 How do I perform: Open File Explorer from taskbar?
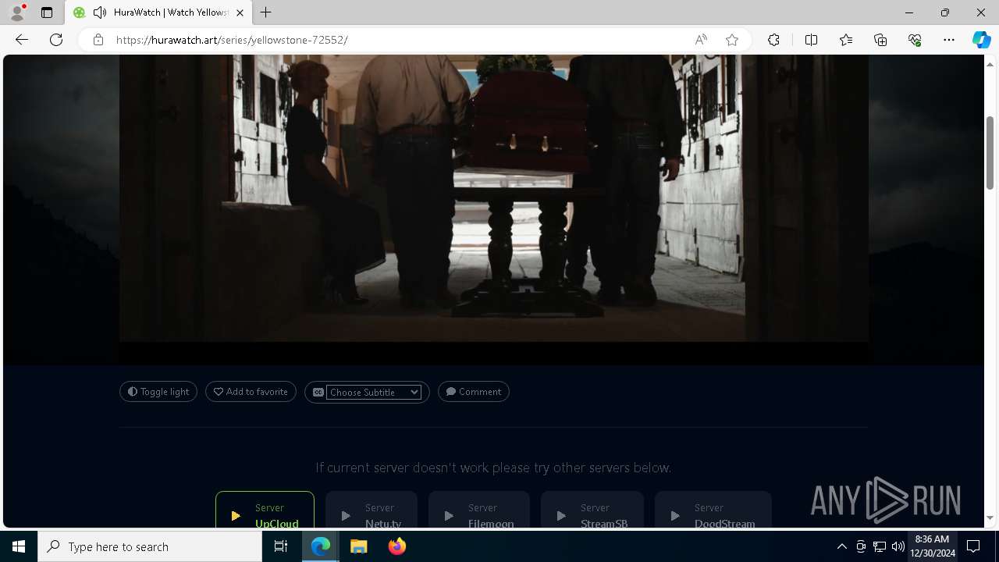[x=358, y=546]
